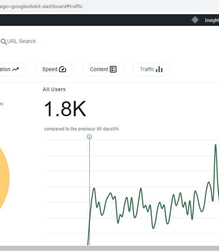The width and height of the screenshot is (219, 251).
Task: Click the Speed gauge icon
Action: (62, 69)
